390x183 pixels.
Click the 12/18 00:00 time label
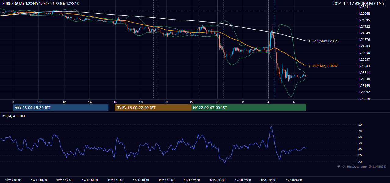pyautogui.click(x=217, y=180)
